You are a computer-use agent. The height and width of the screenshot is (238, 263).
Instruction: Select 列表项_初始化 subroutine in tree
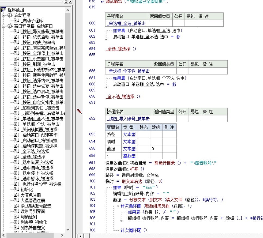pos(34,222)
